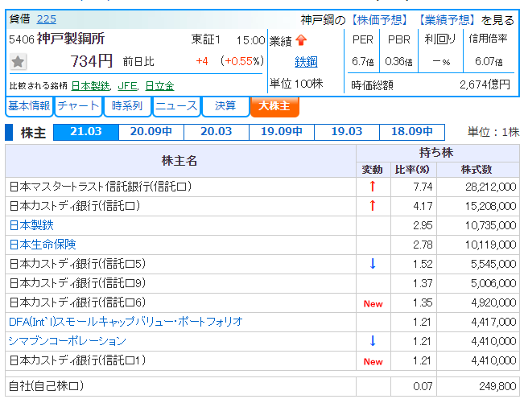The height and width of the screenshot is (399, 524).
Task: Click the 時価総額 2,674億円 value
Action: 485,84
